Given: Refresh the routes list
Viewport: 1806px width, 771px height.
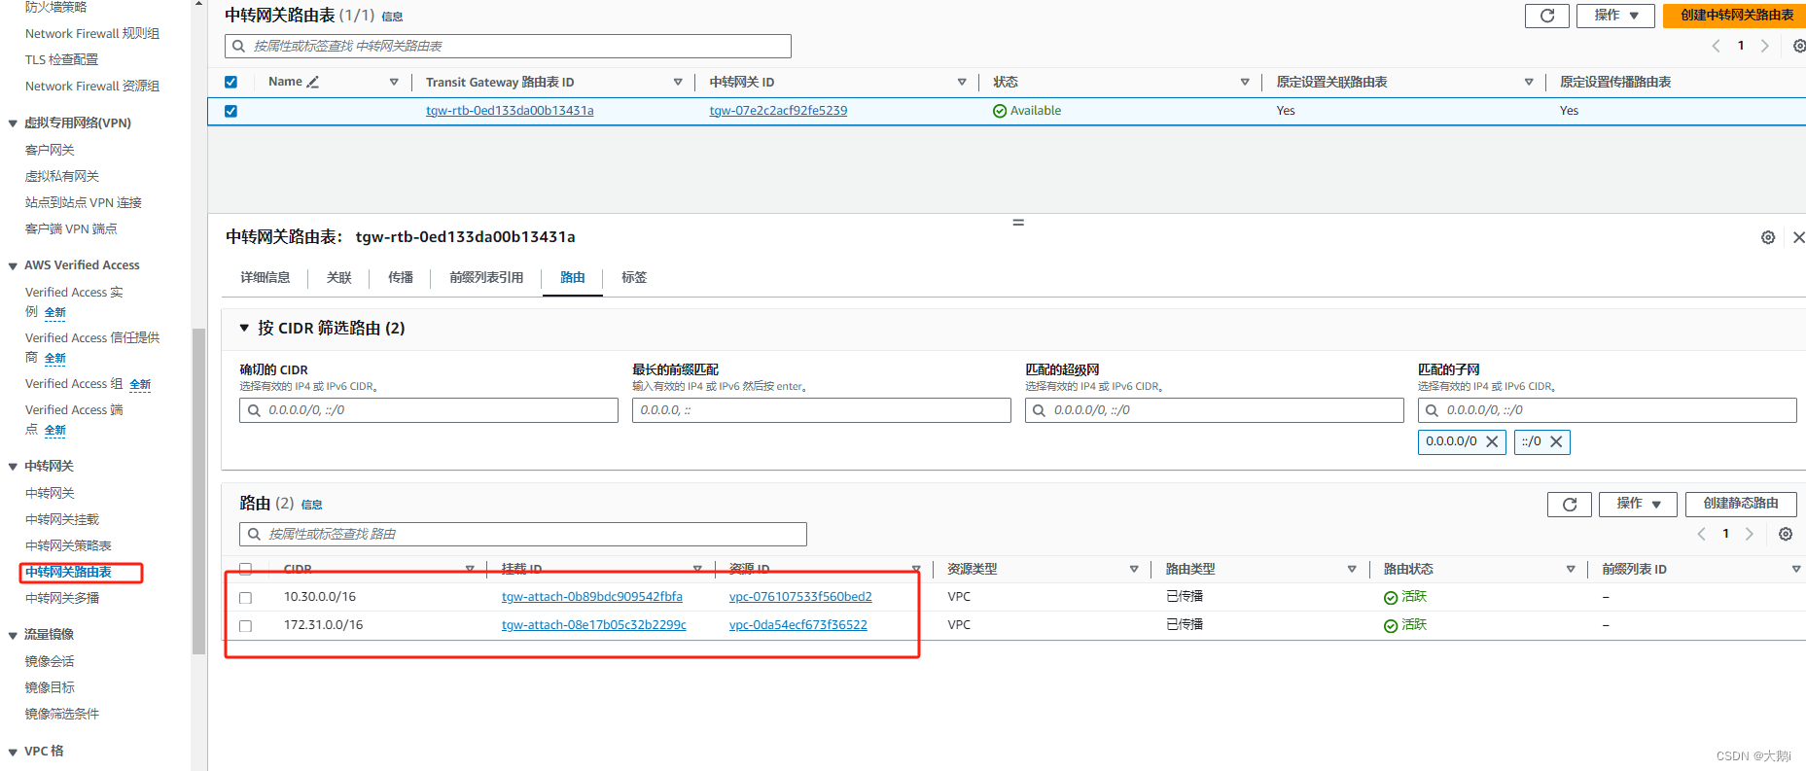Looking at the screenshot, I should coord(1569,504).
